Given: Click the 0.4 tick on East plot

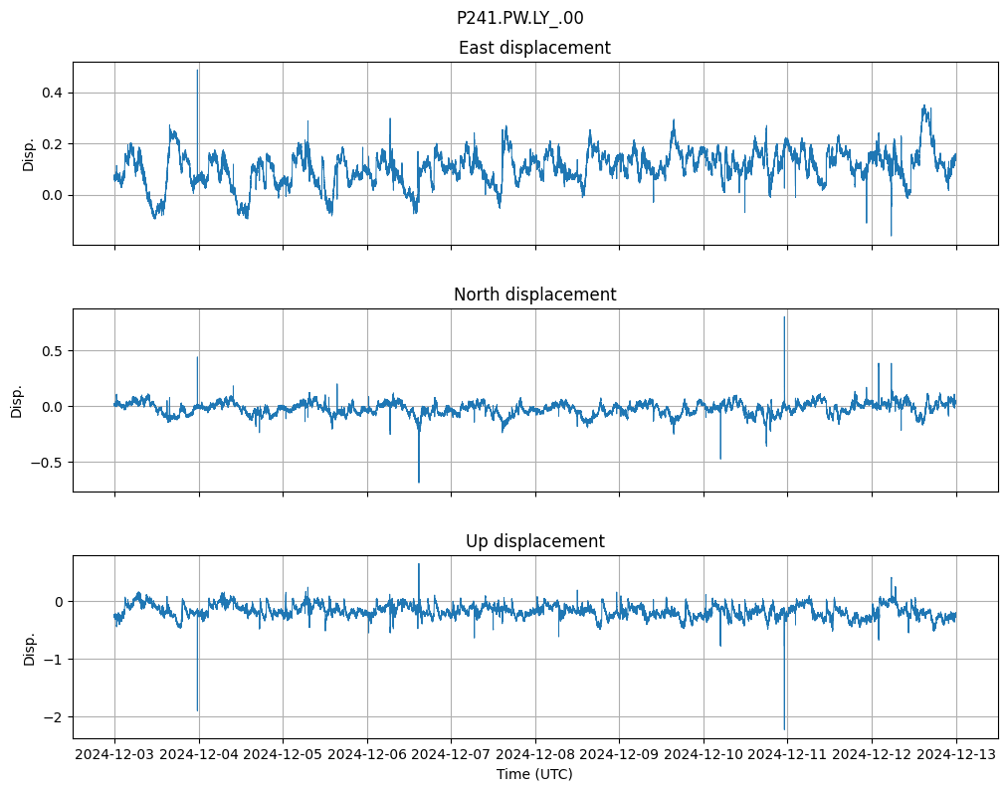Looking at the screenshot, I should tap(51, 93).
